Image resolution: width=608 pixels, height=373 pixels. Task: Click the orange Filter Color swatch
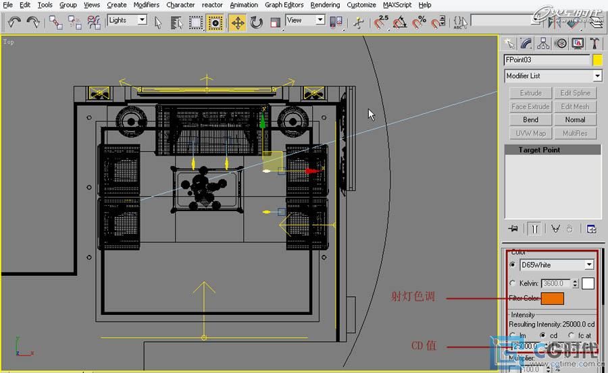552,298
